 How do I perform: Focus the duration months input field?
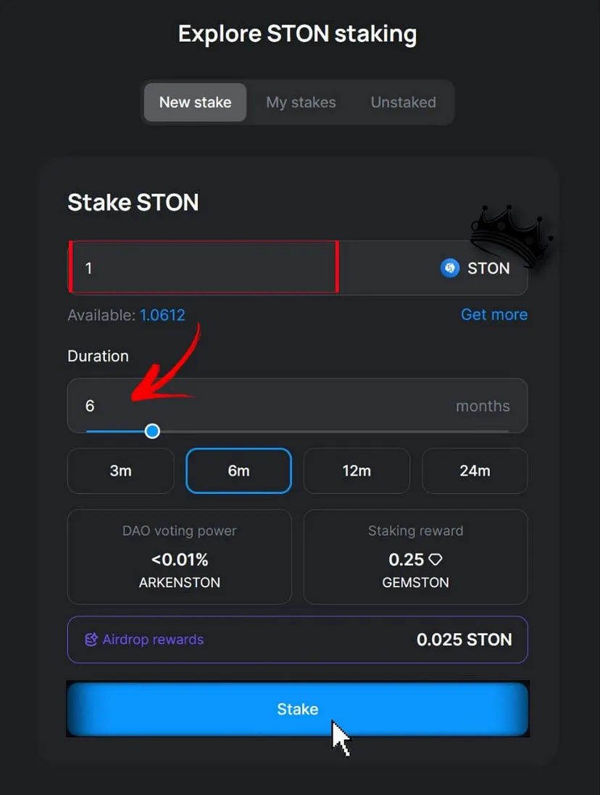(297, 405)
